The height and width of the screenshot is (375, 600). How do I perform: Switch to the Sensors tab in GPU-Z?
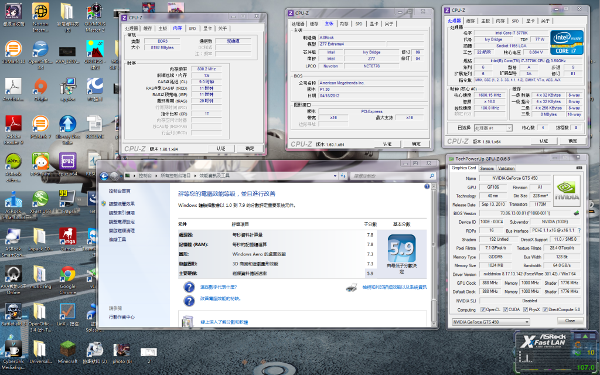click(487, 168)
